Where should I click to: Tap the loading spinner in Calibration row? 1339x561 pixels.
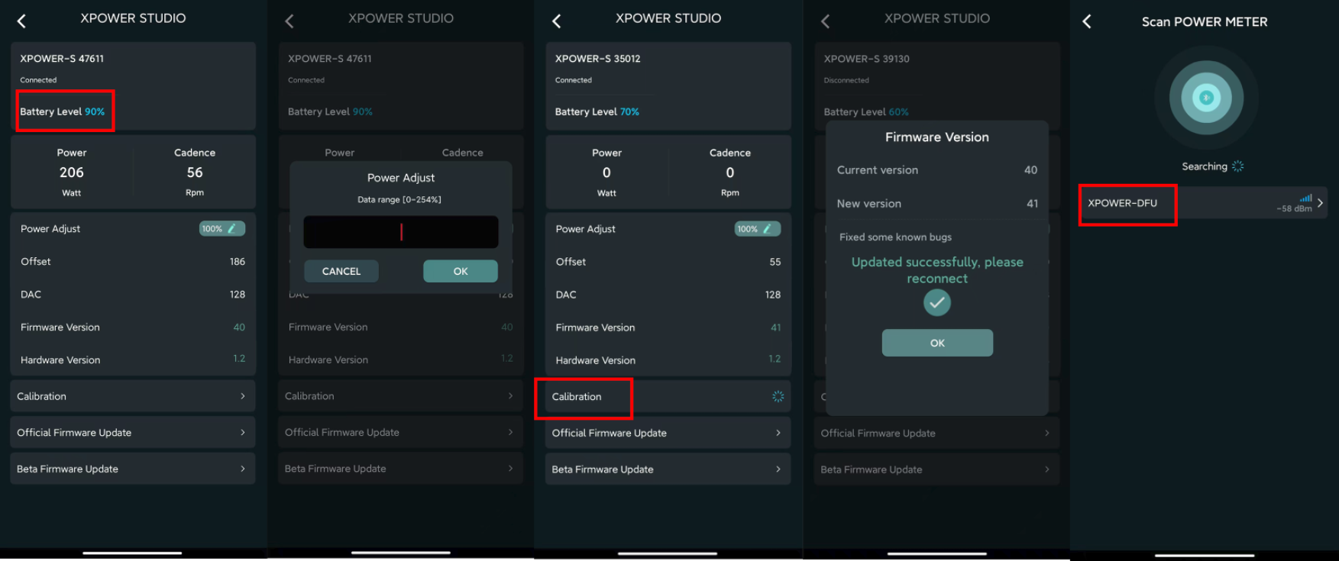pos(778,397)
